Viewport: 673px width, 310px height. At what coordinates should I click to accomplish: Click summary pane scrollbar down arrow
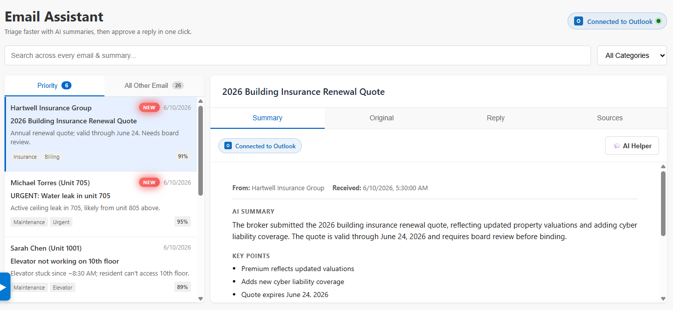pyautogui.click(x=664, y=299)
